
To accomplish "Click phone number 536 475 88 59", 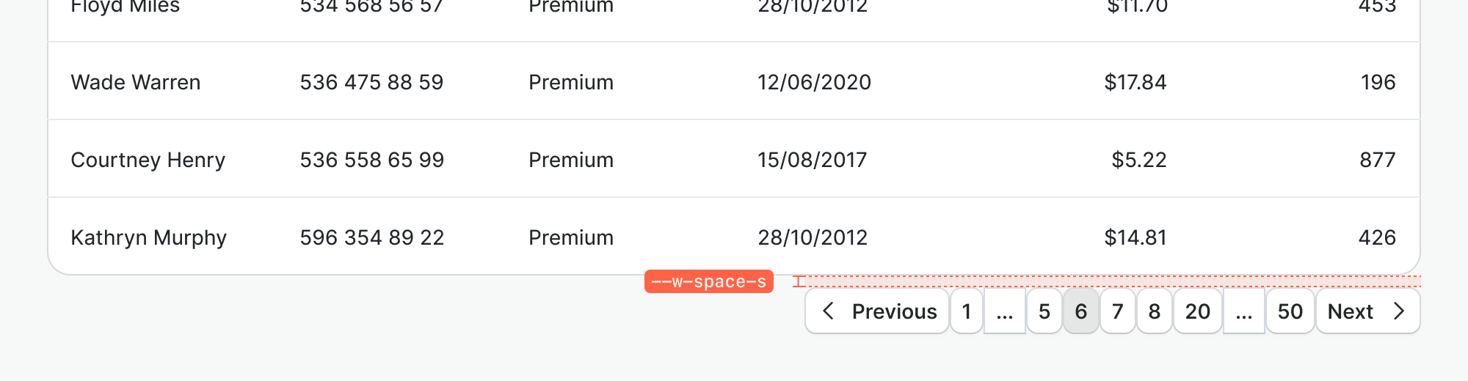I will [371, 82].
